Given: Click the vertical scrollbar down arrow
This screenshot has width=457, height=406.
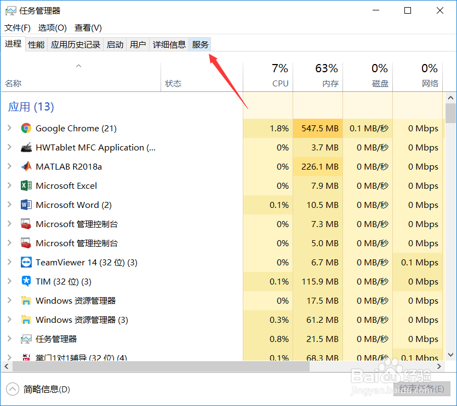Looking at the screenshot, I should (450, 355).
